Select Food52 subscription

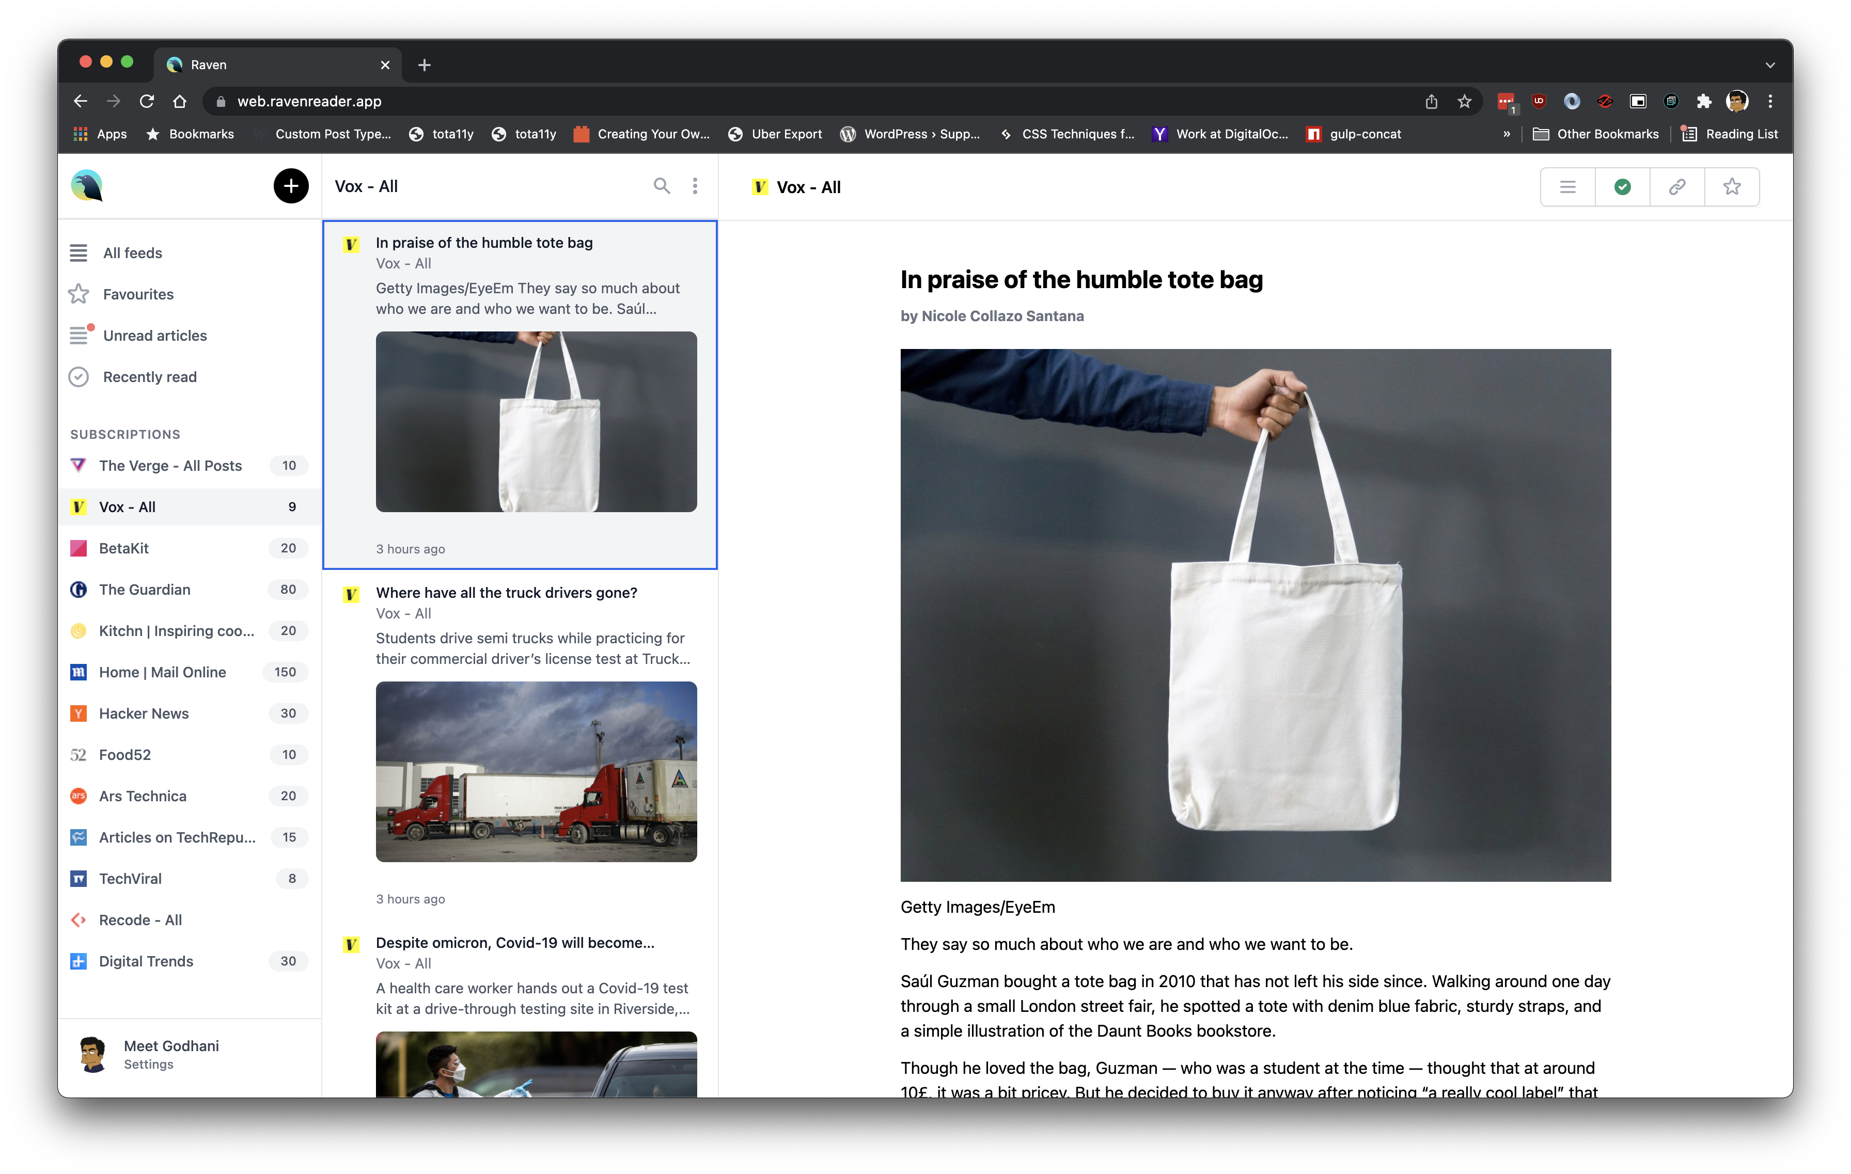(x=189, y=755)
